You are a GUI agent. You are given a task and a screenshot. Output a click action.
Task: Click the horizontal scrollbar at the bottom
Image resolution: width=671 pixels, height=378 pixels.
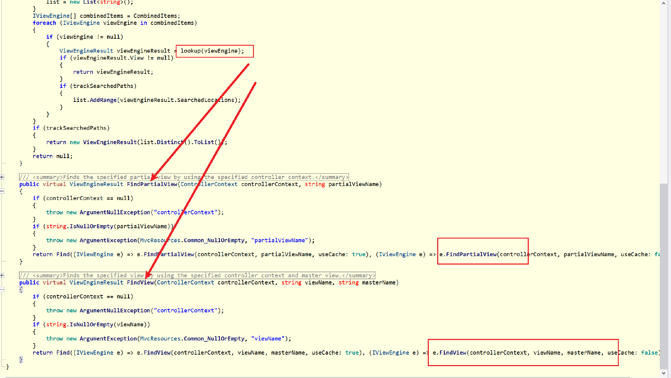[x=315, y=377]
